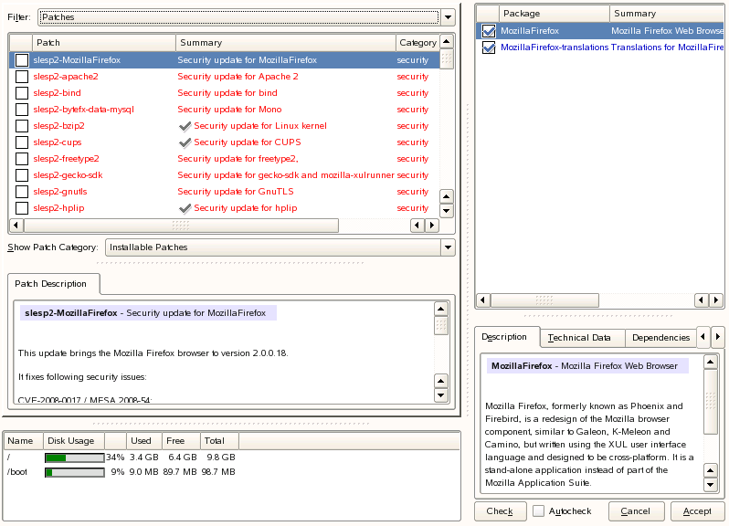729x526 pixels.
Task: Switch to the Dependencies tab
Action: 660,338
